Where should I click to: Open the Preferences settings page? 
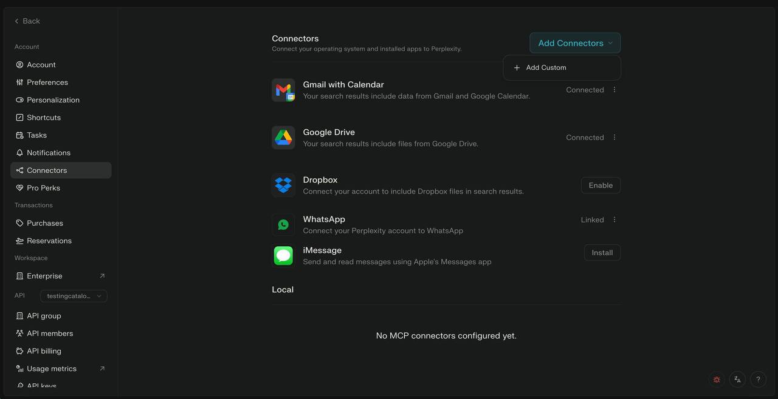click(x=47, y=82)
